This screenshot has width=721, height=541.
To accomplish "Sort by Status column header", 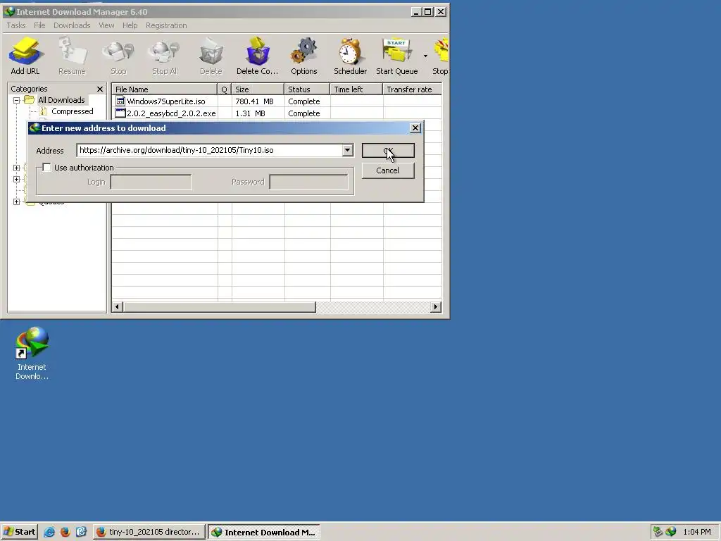I will pos(307,89).
